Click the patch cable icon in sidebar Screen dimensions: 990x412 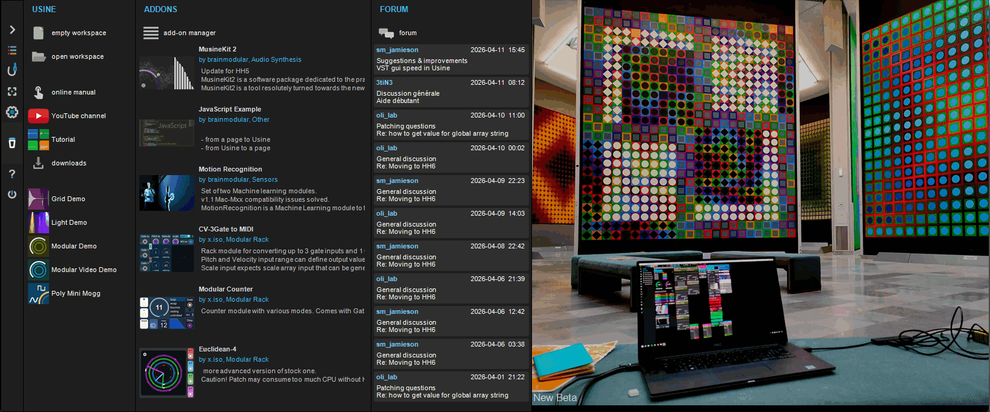(12, 71)
